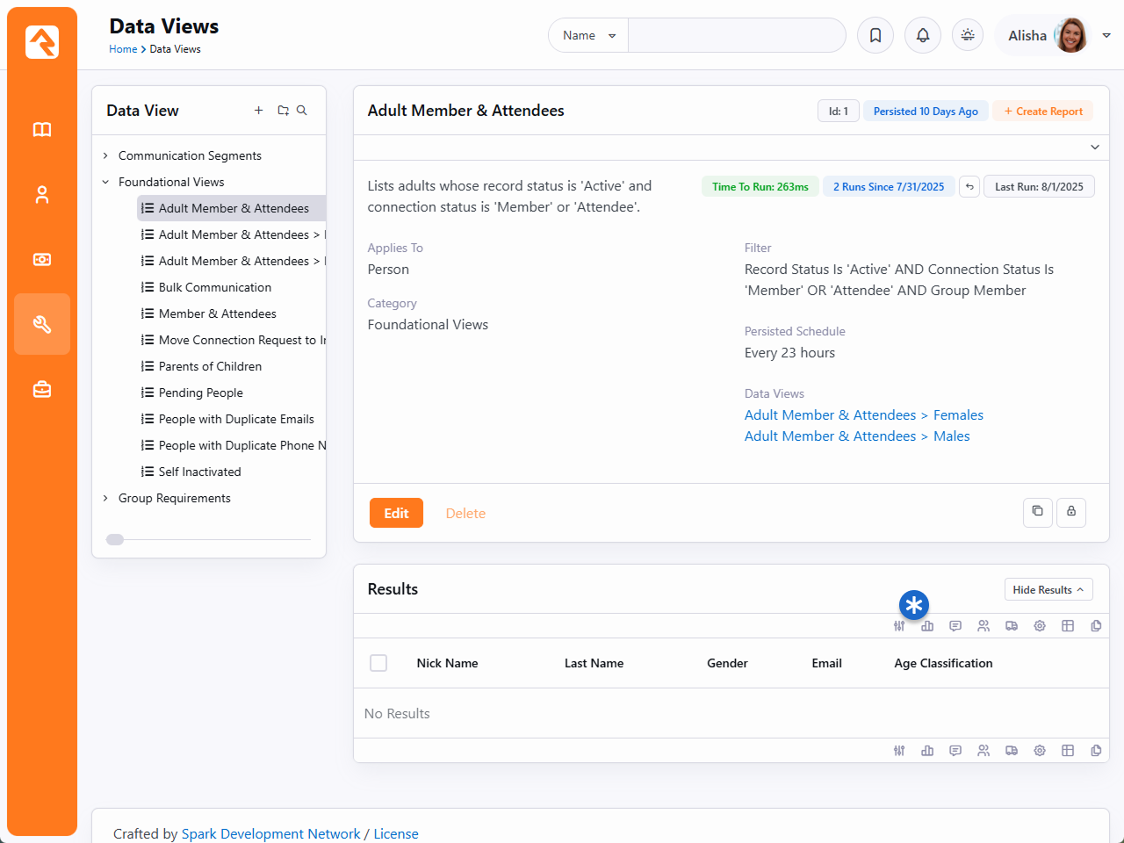Screen dimensions: 1124x843
Task: Click the horizontal scrollbar in Data View tree
Action: tap(115, 540)
